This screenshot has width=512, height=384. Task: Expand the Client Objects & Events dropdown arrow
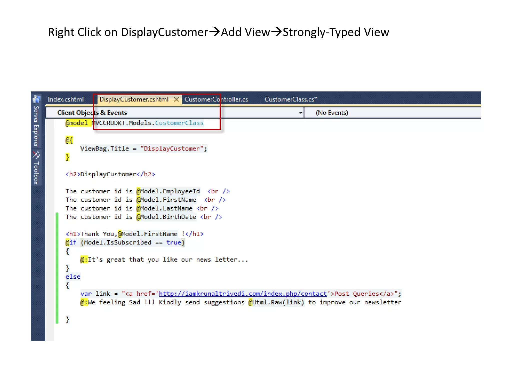300,113
